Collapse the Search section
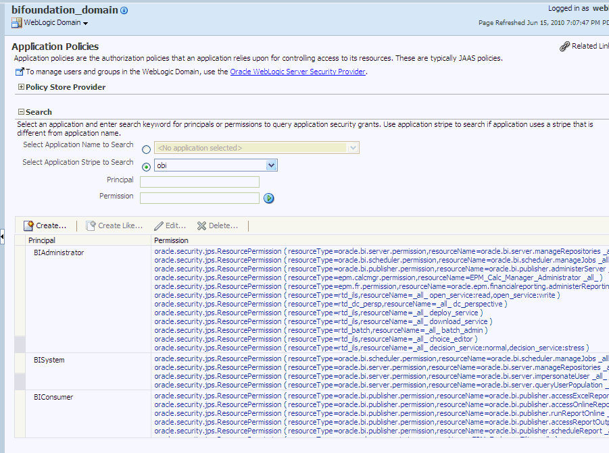609x453 pixels. 22,111
